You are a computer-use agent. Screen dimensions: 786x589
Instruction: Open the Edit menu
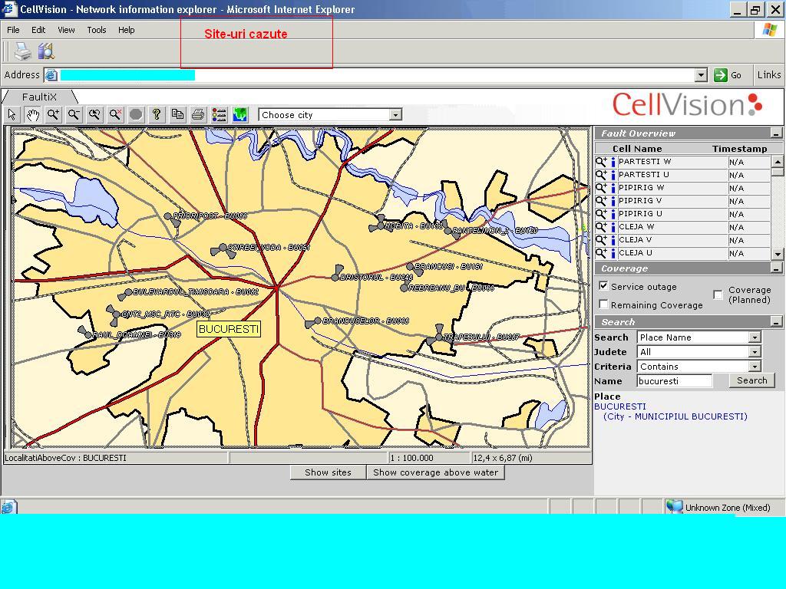(38, 30)
